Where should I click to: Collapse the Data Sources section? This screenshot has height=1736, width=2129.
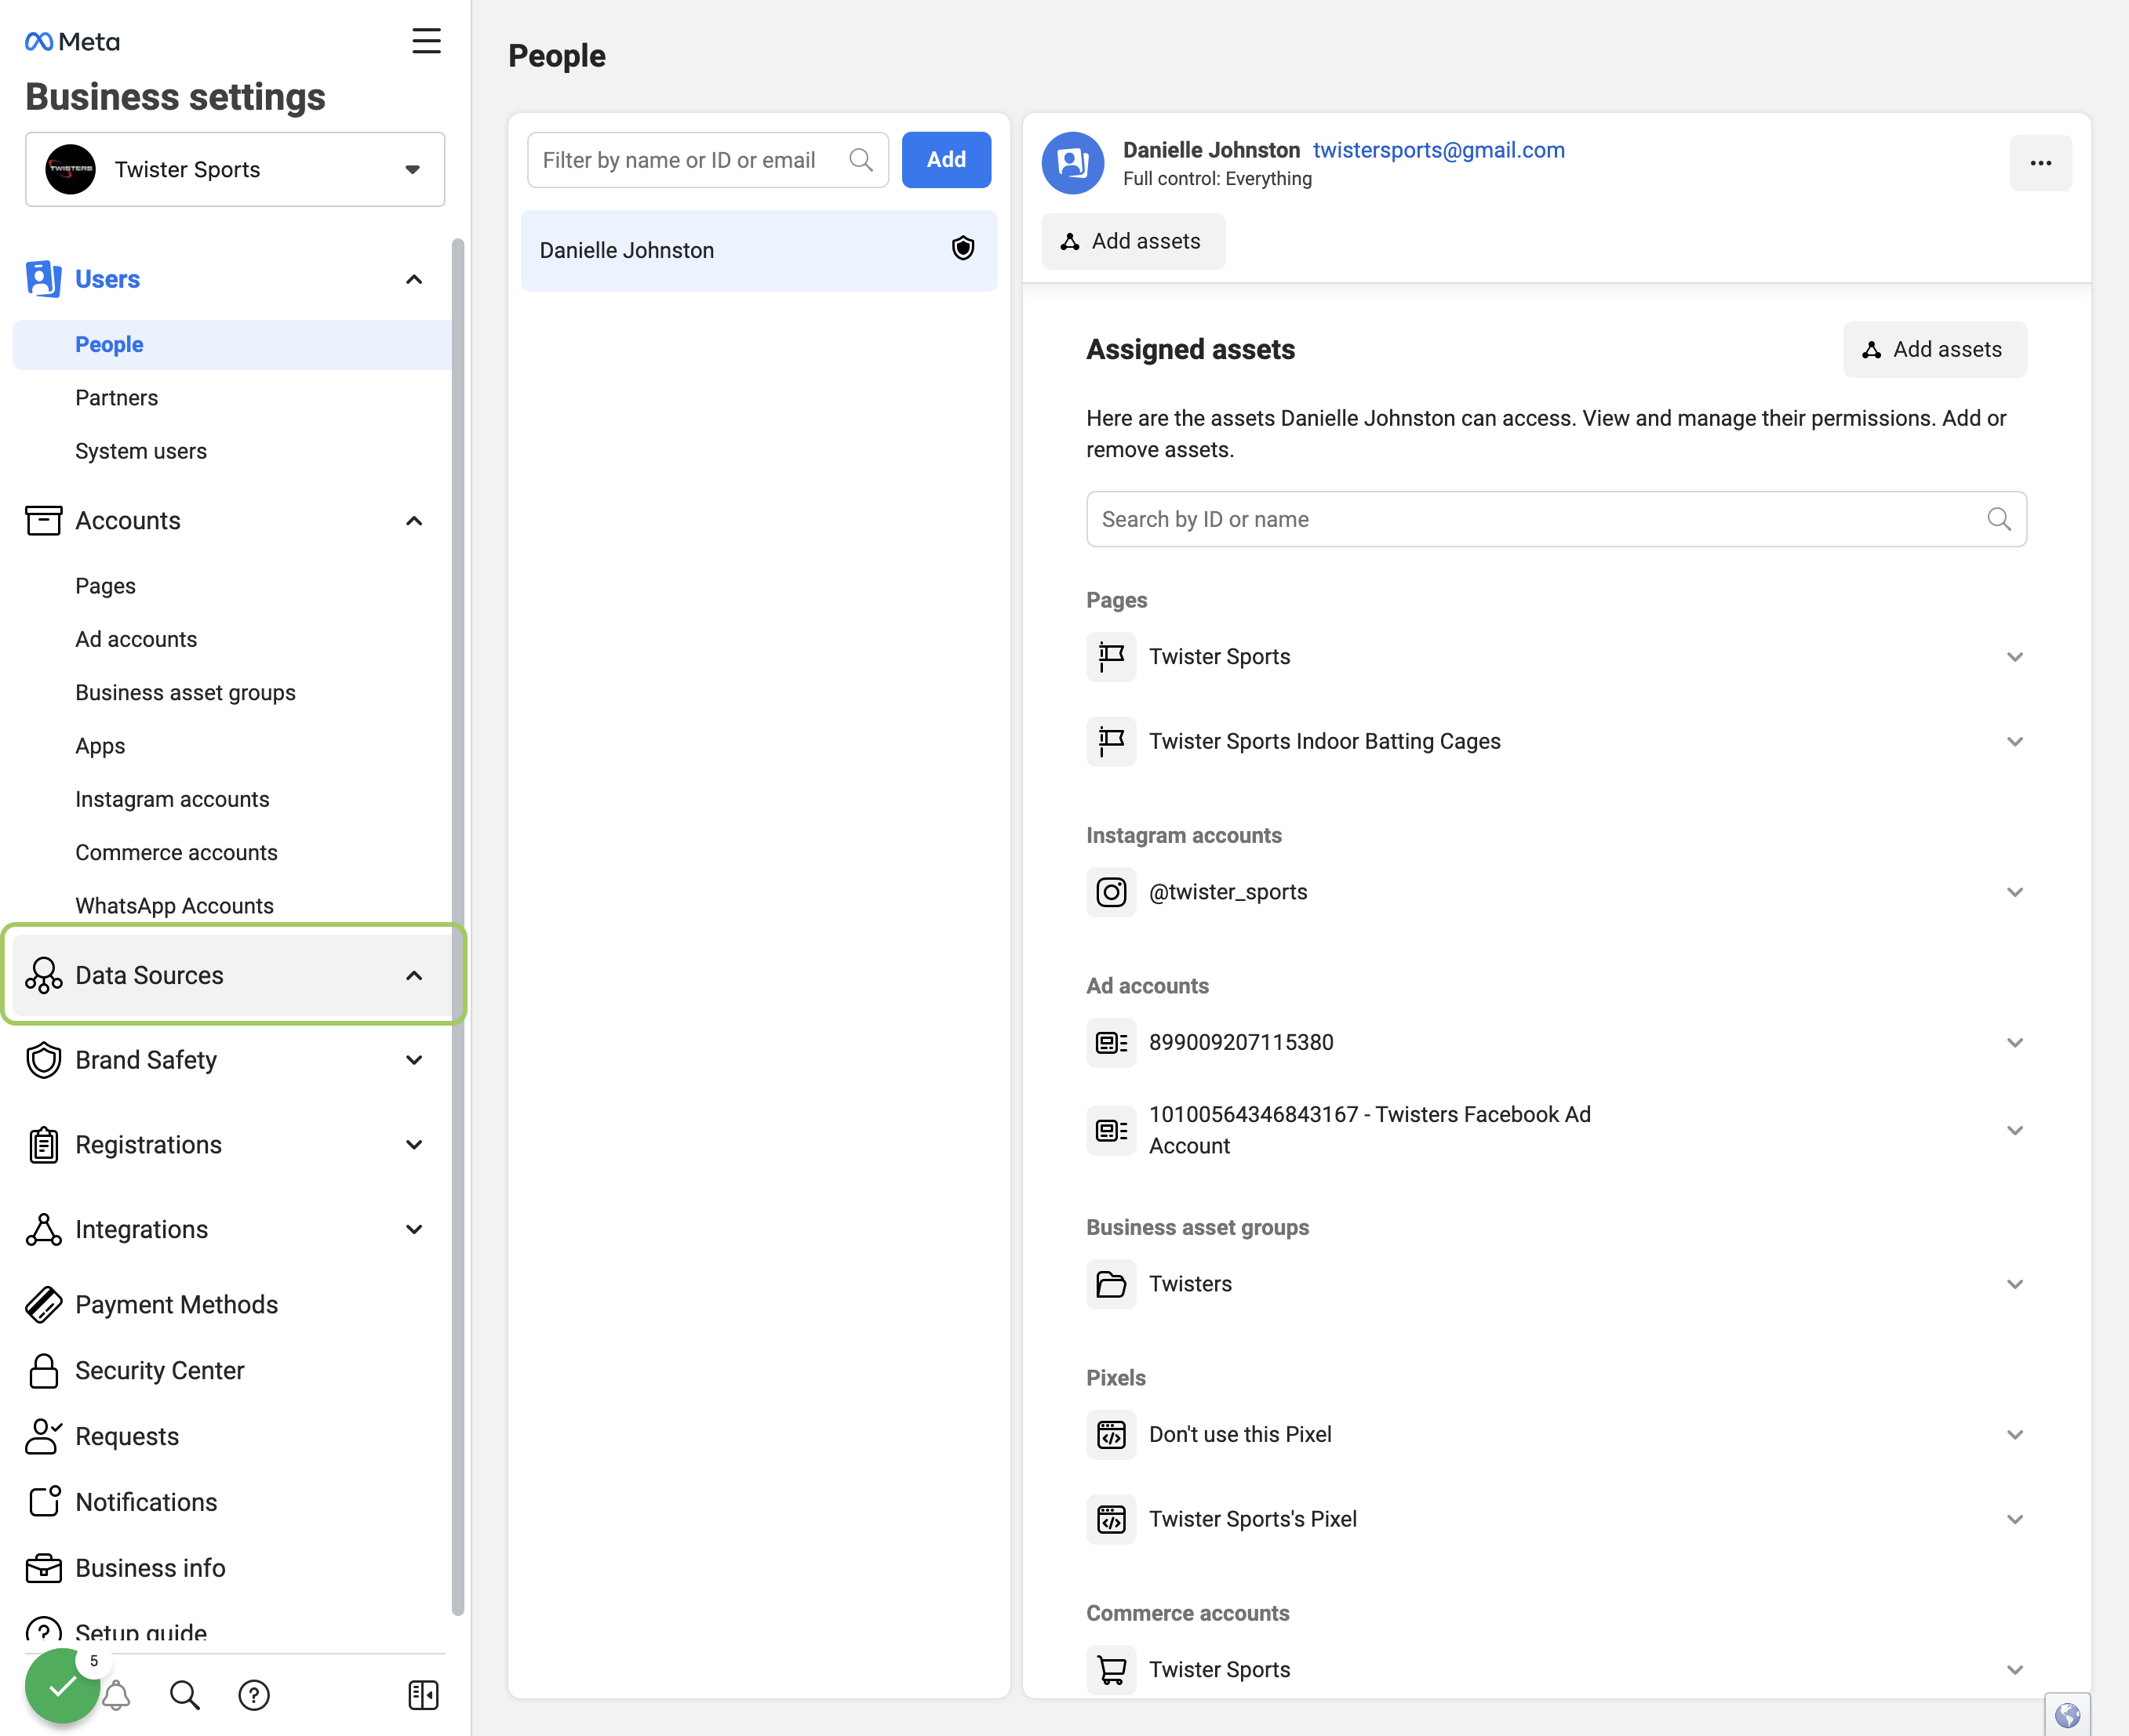413,975
